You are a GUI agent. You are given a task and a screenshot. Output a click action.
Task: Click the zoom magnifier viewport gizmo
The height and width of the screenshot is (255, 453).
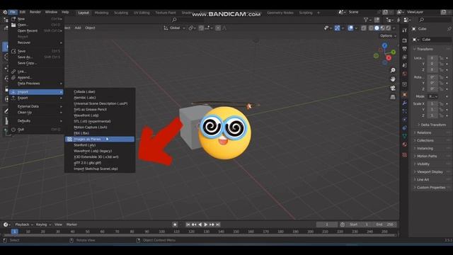coord(393,70)
